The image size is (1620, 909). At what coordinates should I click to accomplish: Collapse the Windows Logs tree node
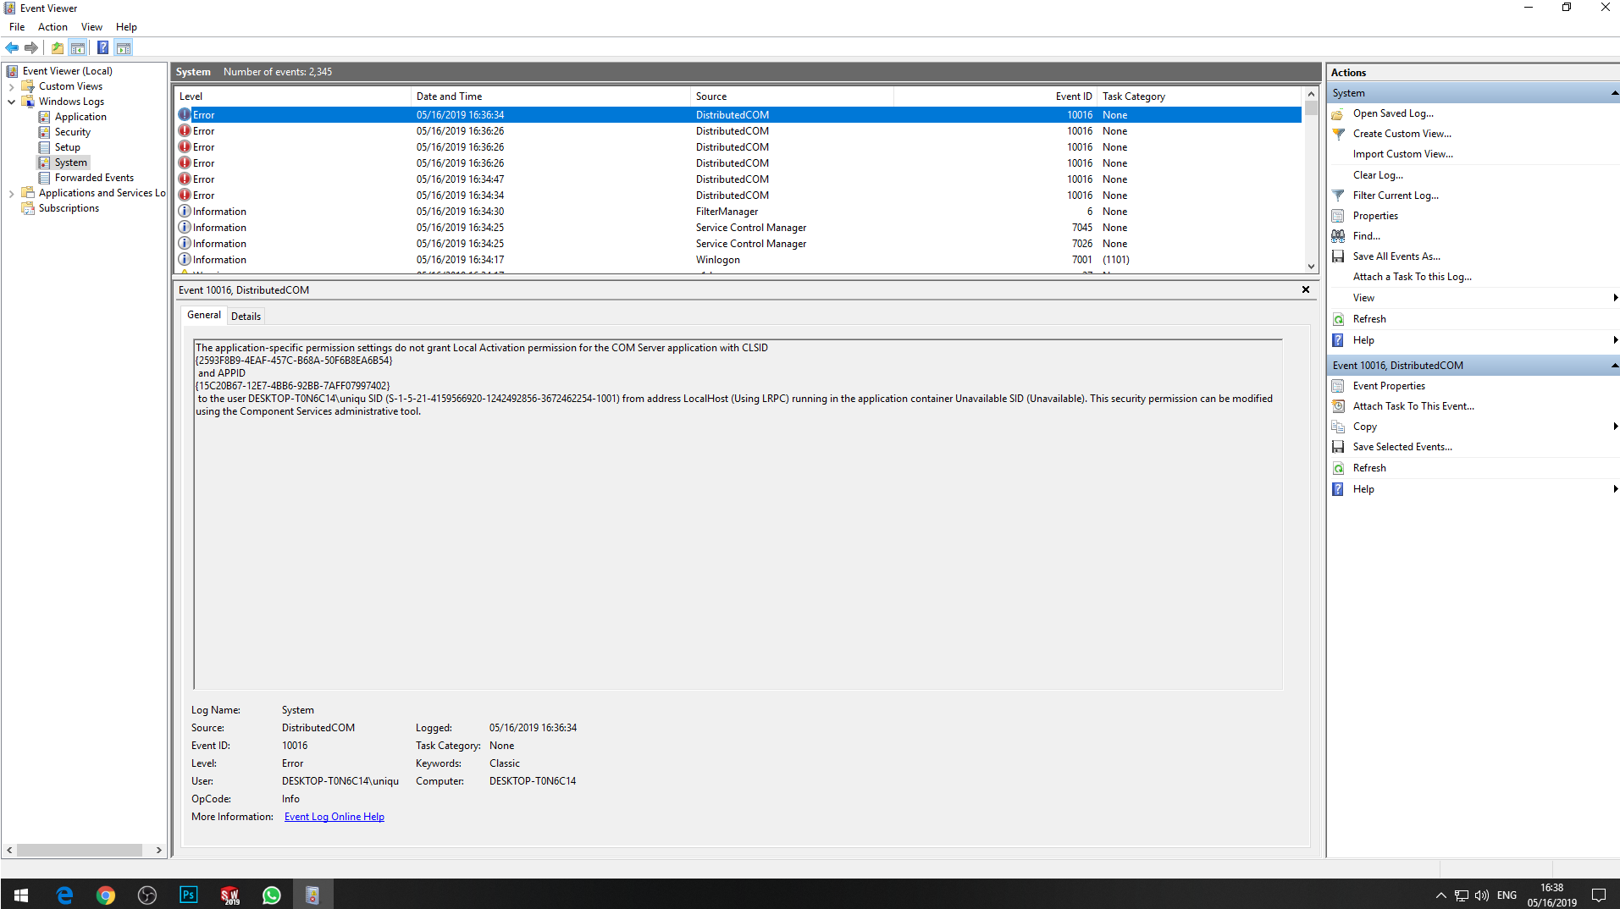11,102
